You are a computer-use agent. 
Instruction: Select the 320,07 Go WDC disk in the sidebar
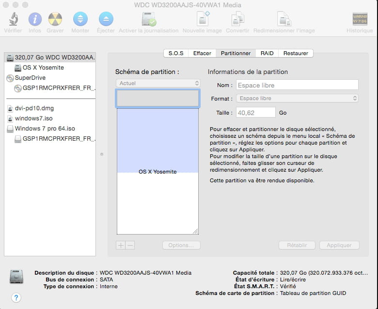pyautogui.click(x=50, y=58)
